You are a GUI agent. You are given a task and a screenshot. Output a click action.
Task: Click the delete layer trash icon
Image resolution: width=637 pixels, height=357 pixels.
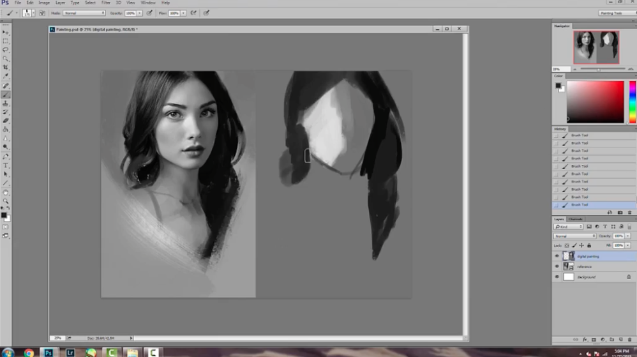point(629,340)
